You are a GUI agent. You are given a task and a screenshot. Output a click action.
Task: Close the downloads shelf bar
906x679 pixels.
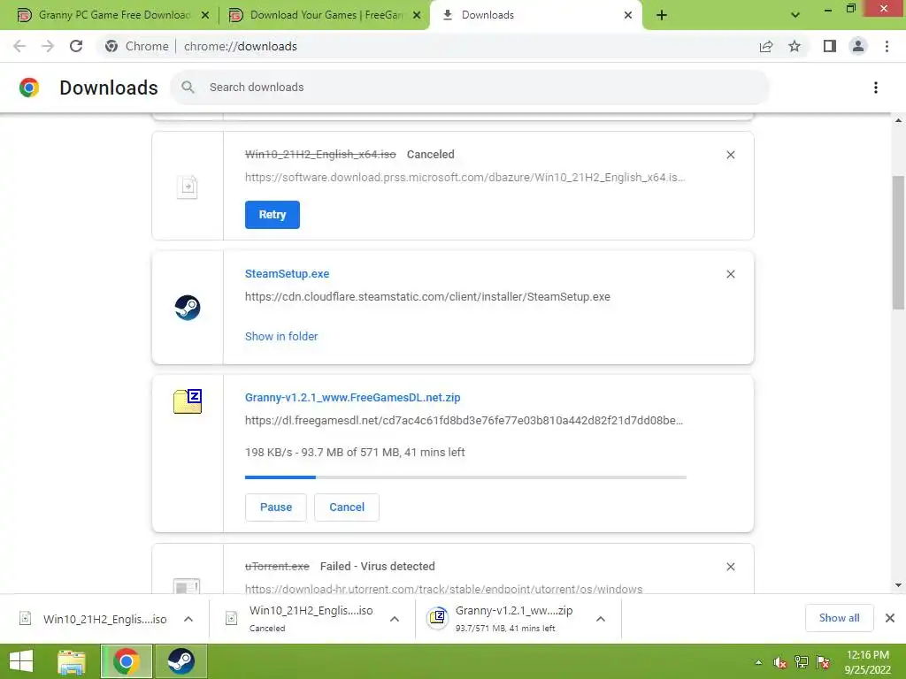click(890, 618)
